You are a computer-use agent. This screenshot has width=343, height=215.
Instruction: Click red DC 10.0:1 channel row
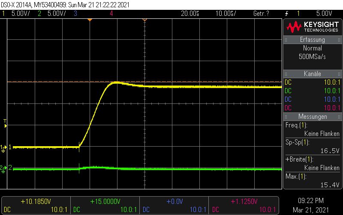[313, 108]
